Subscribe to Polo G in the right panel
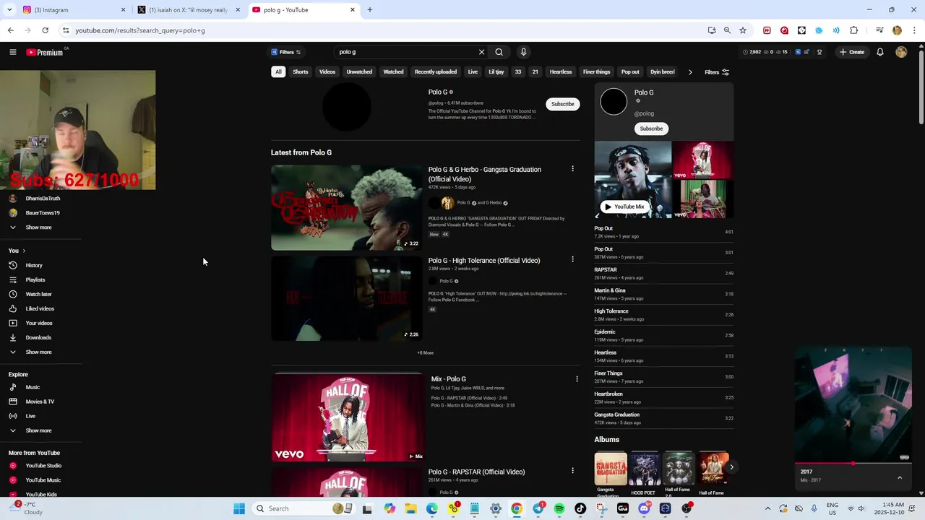This screenshot has width=925, height=520. pyautogui.click(x=651, y=129)
